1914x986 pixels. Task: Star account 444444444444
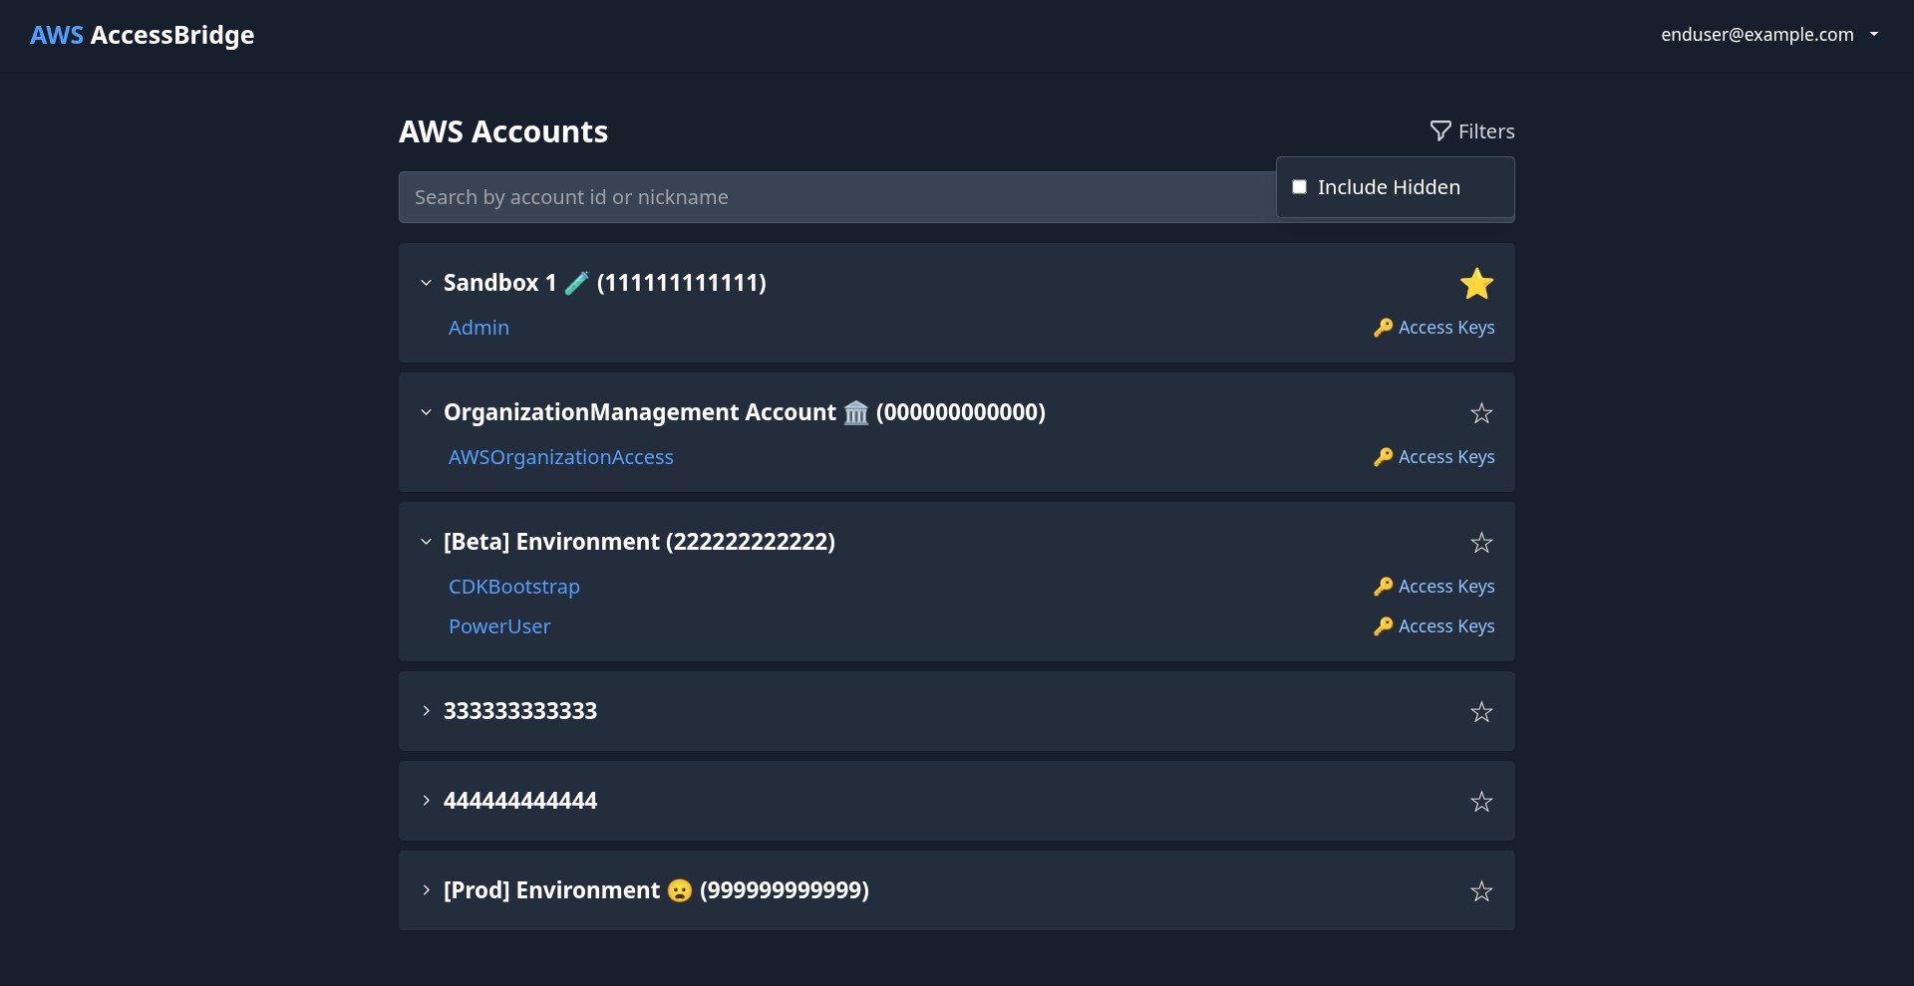pos(1481,802)
